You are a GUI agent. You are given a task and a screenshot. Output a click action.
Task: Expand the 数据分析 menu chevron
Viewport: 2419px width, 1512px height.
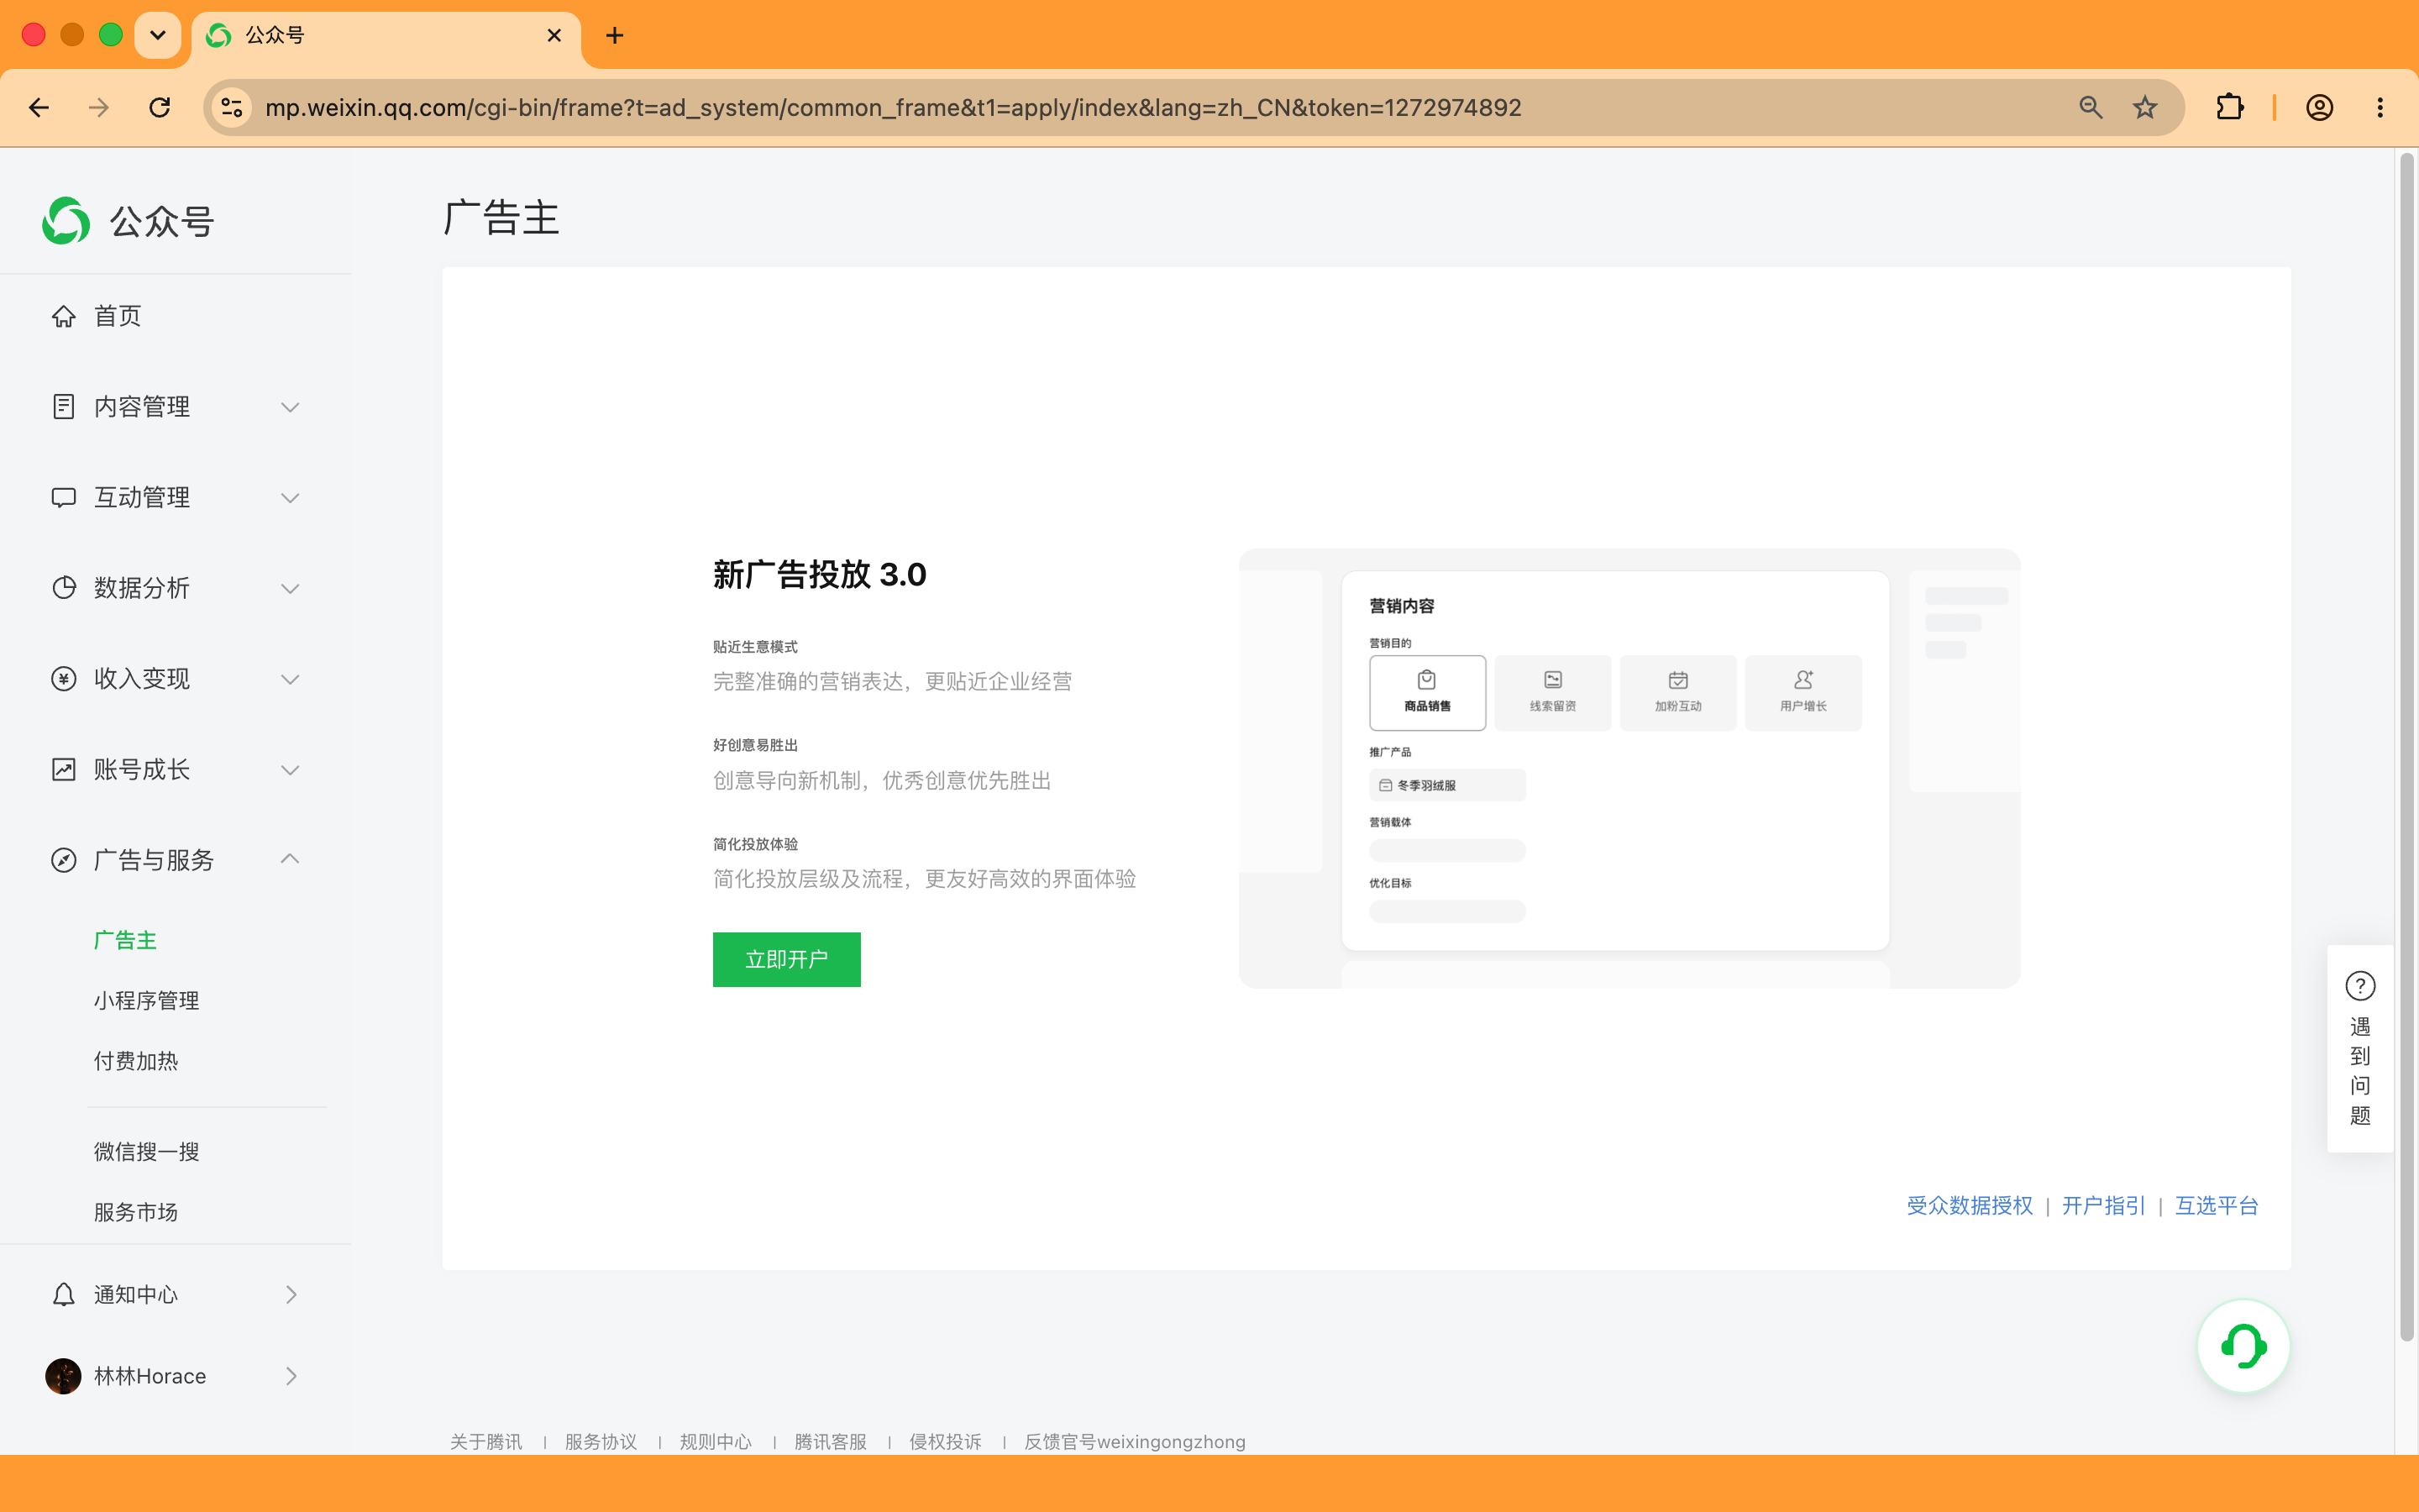tap(290, 588)
